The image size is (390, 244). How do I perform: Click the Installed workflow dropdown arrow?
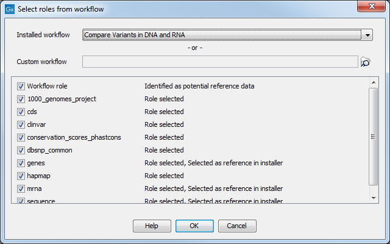pyautogui.click(x=367, y=35)
